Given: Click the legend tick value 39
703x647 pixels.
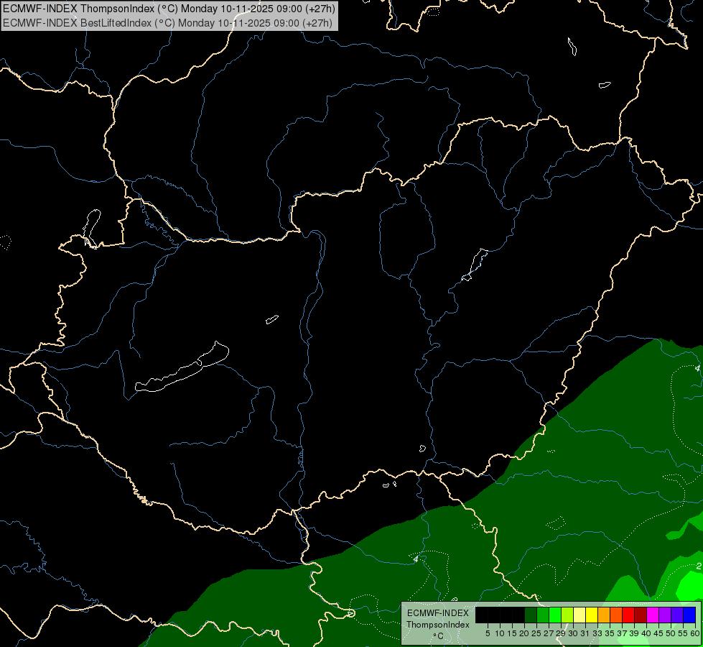Looking at the screenshot, I should [634, 633].
